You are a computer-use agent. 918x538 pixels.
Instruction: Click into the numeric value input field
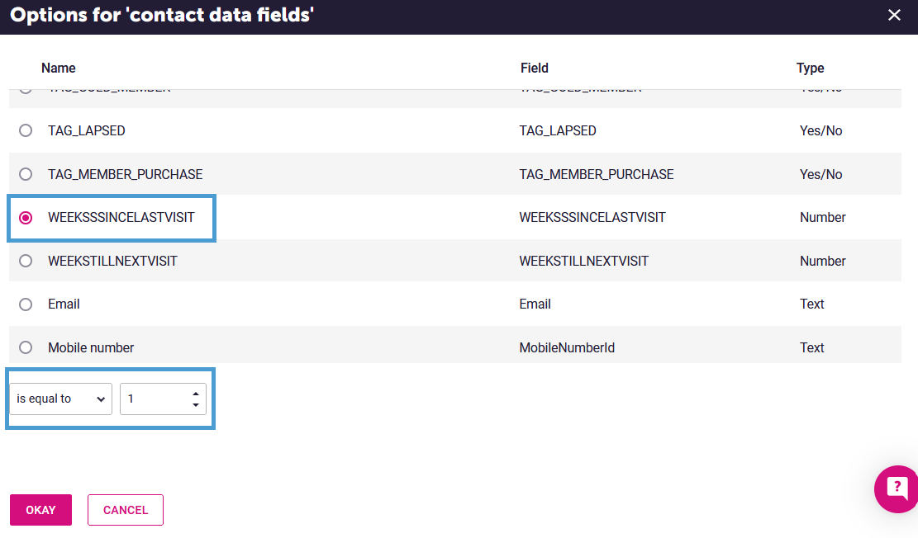click(x=155, y=399)
